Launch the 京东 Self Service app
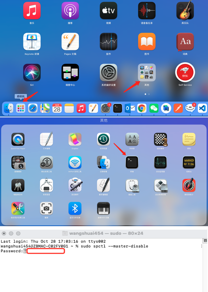The image size is (208, 292). click(x=185, y=72)
